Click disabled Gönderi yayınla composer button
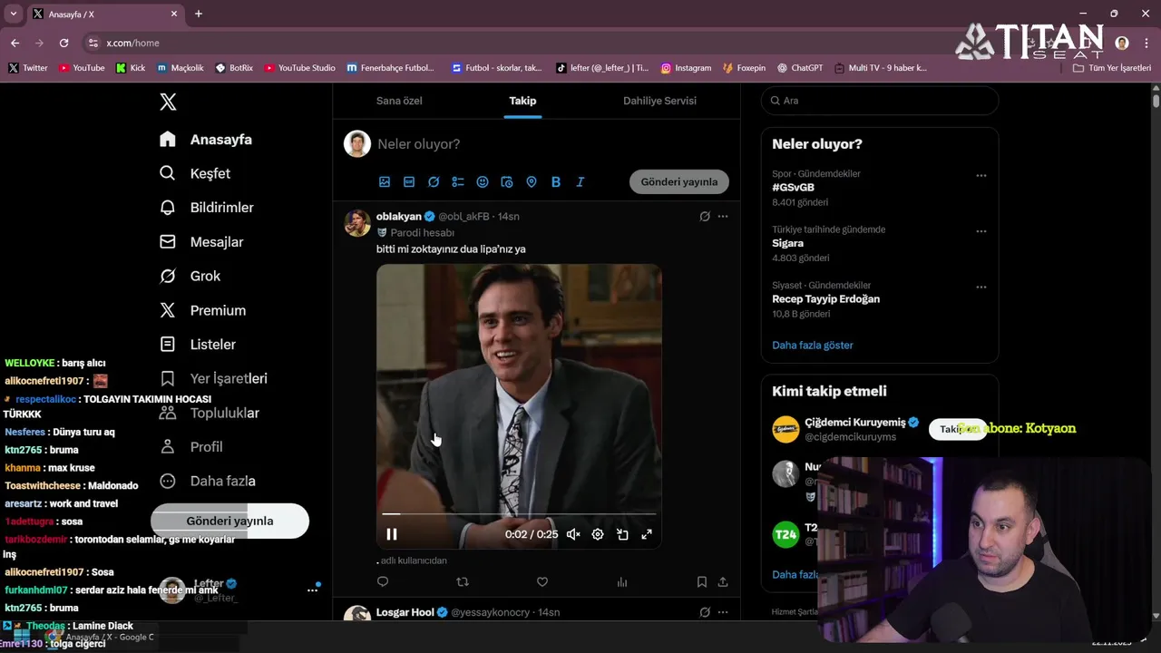Screen dimensions: 1161x653 click(679, 181)
